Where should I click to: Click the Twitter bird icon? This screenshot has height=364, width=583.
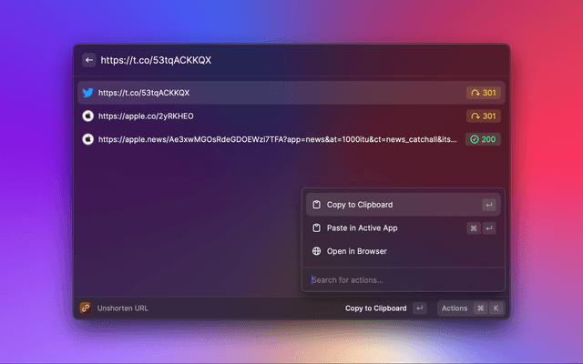pyautogui.click(x=87, y=93)
